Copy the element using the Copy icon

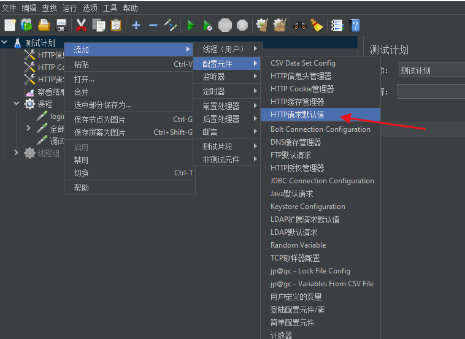[x=98, y=25]
